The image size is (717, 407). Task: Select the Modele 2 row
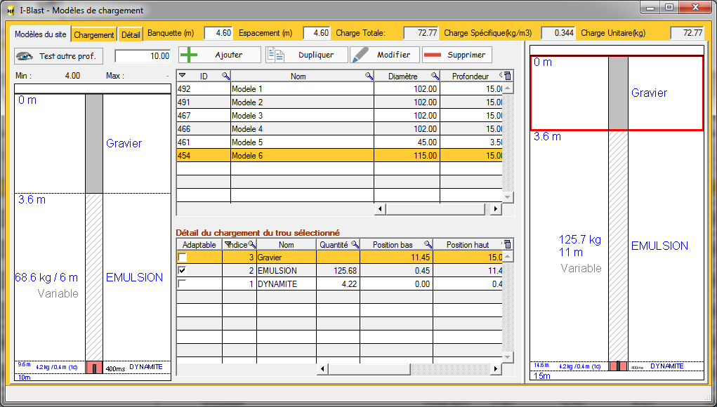point(339,102)
